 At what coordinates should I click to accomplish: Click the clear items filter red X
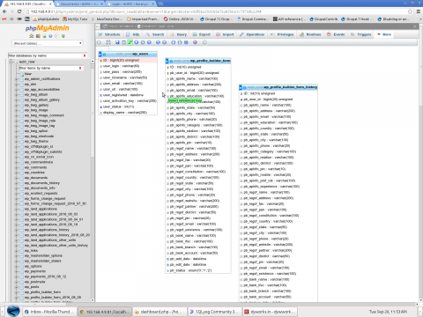80,68
